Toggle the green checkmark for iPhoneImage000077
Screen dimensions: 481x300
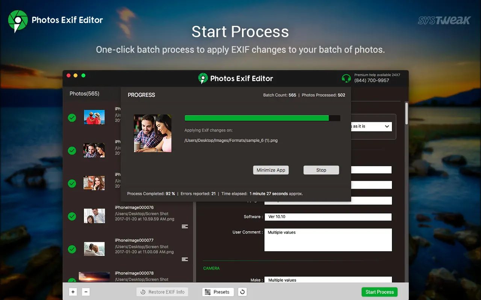click(x=72, y=249)
